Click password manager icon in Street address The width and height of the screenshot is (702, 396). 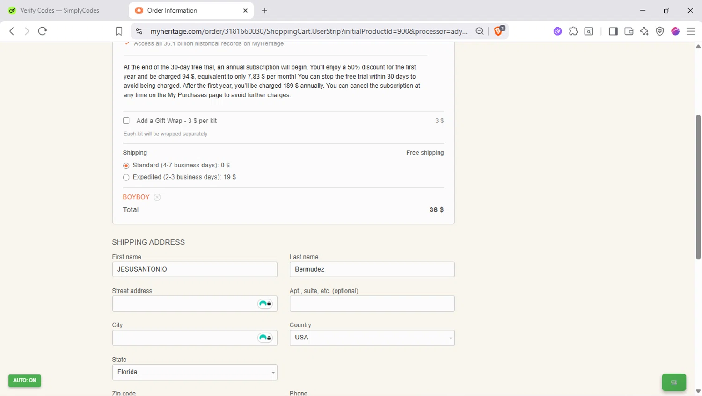265,303
